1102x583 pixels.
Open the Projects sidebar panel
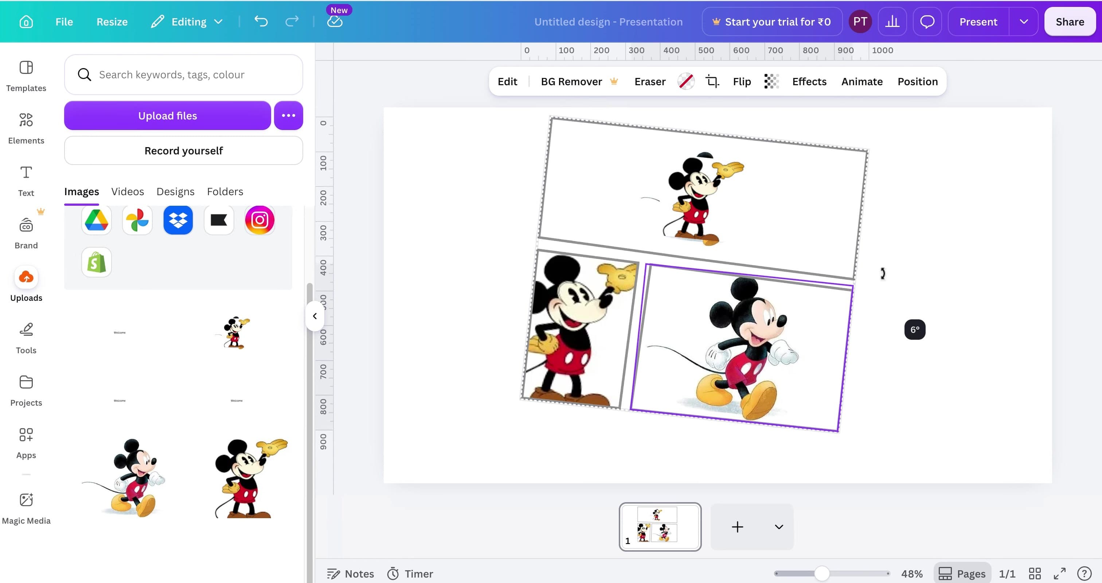(26, 391)
